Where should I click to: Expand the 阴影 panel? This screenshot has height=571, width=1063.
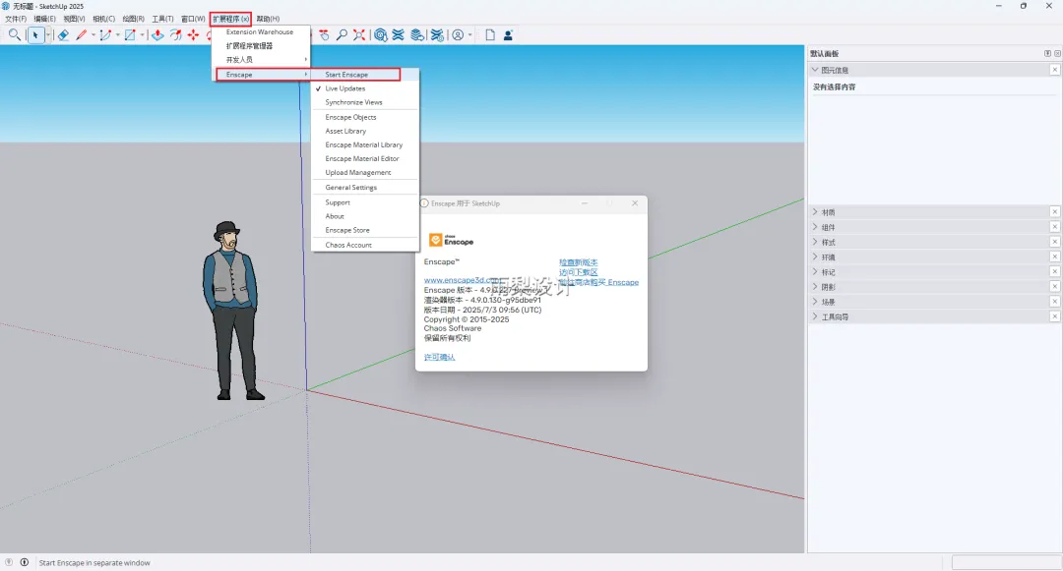[816, 286]
